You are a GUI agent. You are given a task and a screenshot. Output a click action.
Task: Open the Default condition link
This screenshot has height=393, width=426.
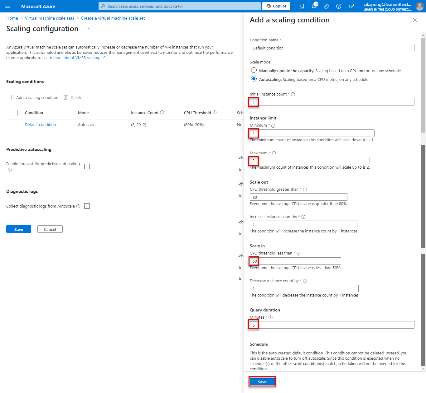41,125
